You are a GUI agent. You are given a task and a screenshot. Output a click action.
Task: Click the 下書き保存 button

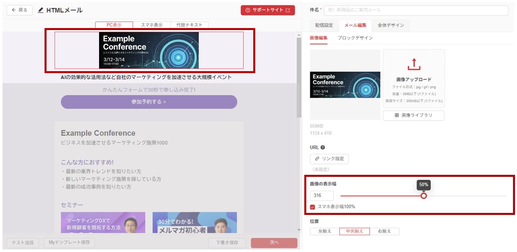click(x=227, y=243)
